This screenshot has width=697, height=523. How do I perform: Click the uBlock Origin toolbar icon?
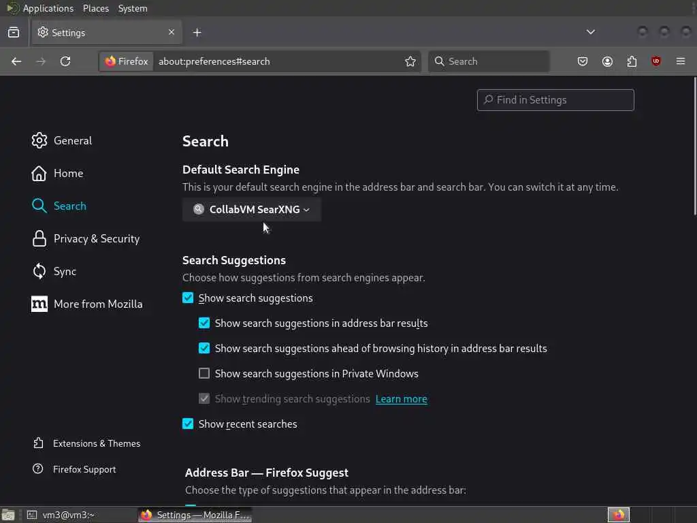[x=656, y=61]
